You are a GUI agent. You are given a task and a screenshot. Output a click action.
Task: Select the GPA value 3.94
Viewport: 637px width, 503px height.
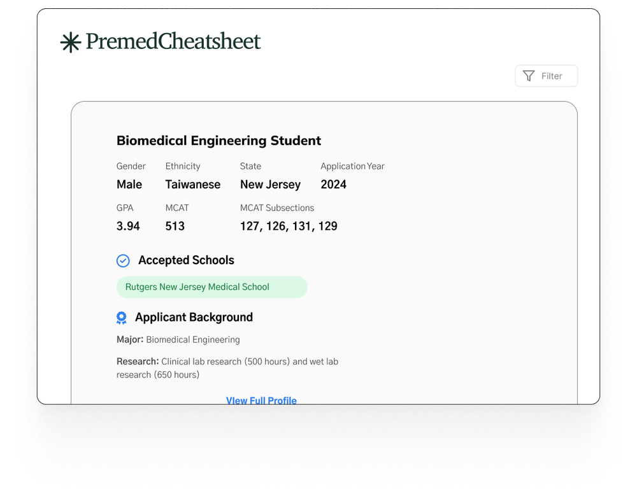tap(127, 226)
